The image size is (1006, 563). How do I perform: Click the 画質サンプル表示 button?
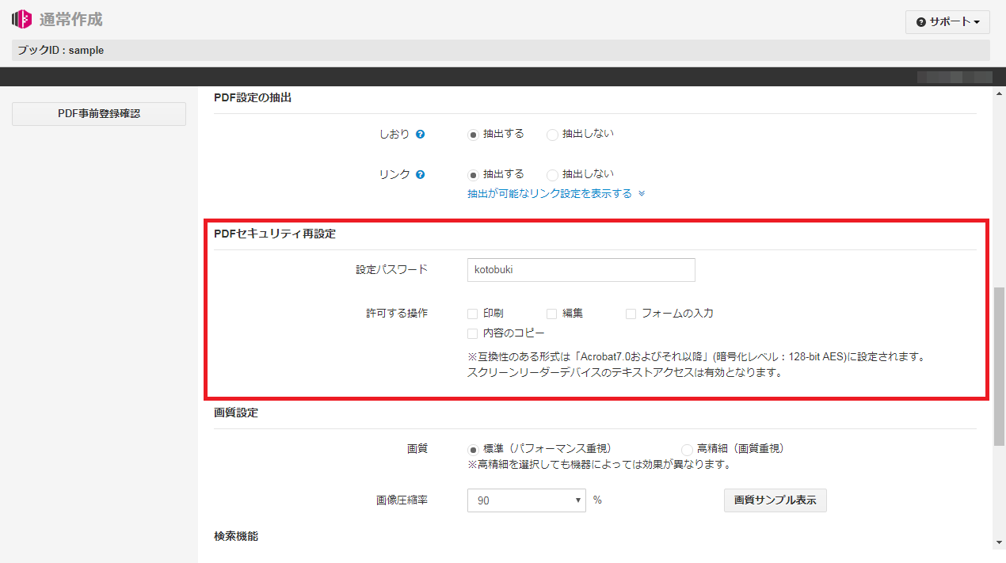[775, 500]
